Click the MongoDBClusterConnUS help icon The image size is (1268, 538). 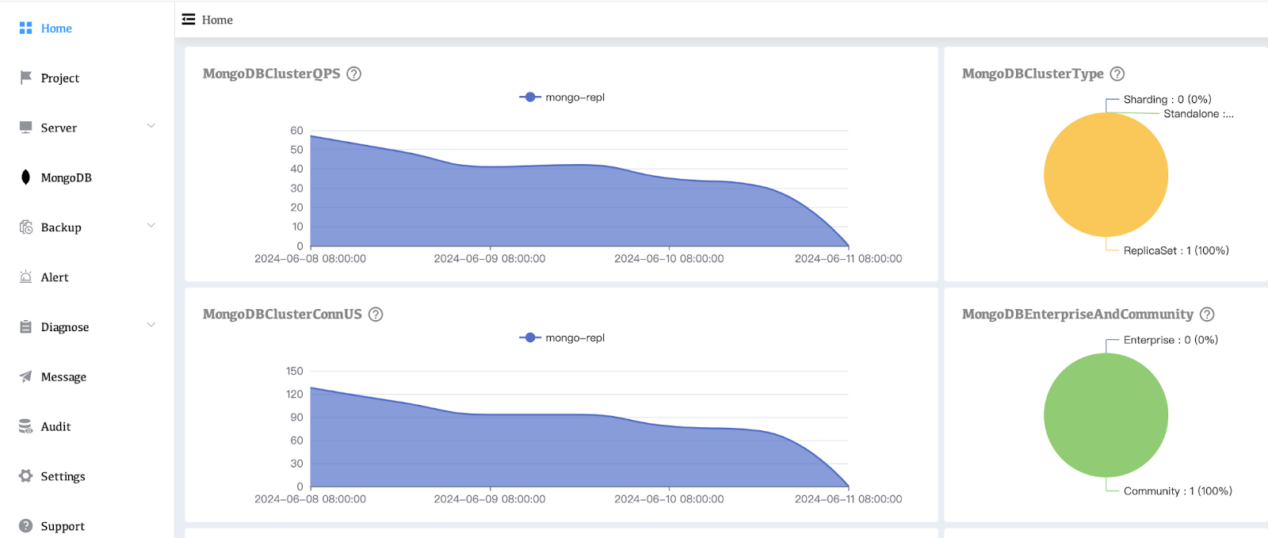(376, 315)
